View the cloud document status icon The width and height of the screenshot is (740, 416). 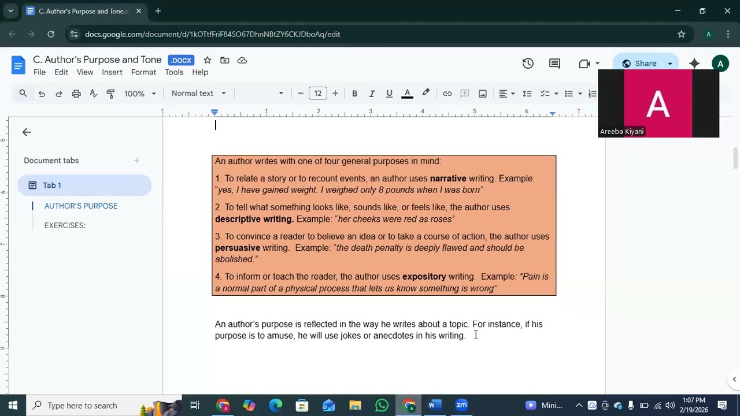(x=242, y=60)
